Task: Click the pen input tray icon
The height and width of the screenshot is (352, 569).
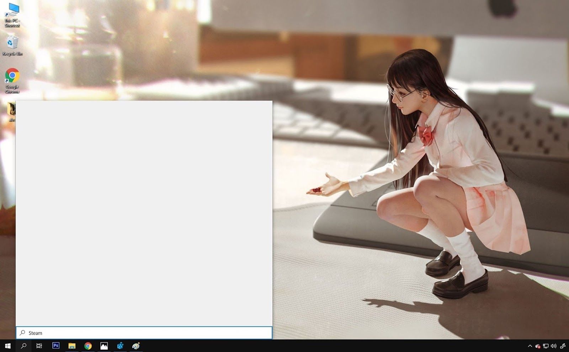Action: click(x=563, y=346)
